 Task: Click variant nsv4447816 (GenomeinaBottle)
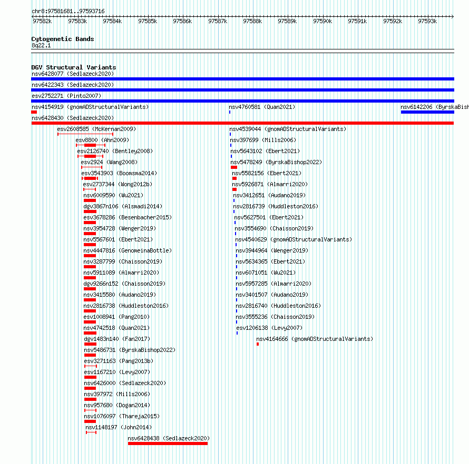pyautogui.click(x=128, y=250)
